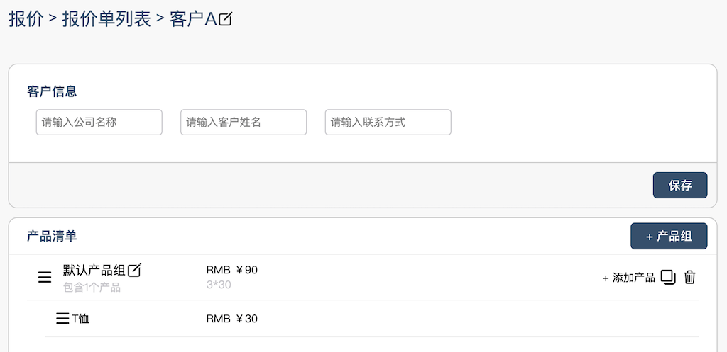The image size is (727, 352).
Task: Click the RMB ¥90 group total
Action: click(x=231, y=270)
